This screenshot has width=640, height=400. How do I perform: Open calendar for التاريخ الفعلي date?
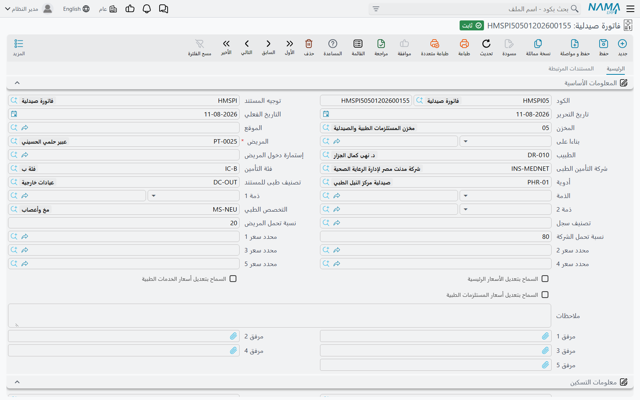(x=14, y=114)
